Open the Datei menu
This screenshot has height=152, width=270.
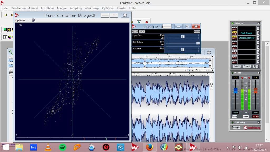5,8
